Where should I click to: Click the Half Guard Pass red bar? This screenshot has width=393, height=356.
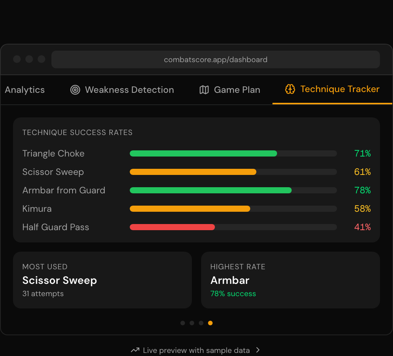[x=172, y=227]
